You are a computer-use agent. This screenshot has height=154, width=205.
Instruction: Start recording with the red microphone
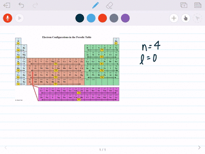pyautogui.click(x=8, y=18)
